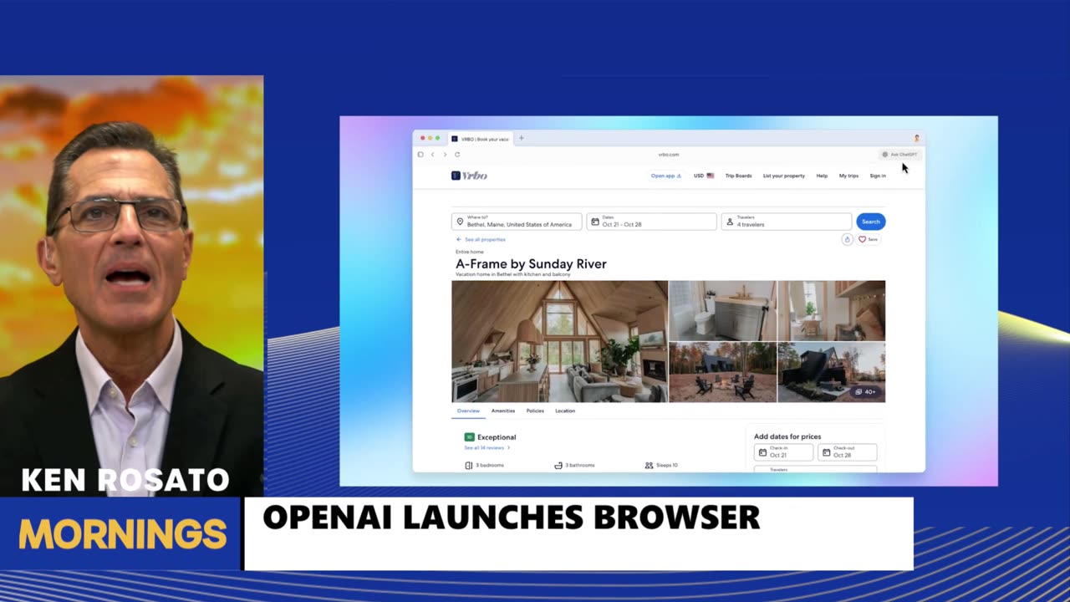The height and width of the screenshot is (602, 1070).
Task: Click List your property
Action: tap(784, 176)
